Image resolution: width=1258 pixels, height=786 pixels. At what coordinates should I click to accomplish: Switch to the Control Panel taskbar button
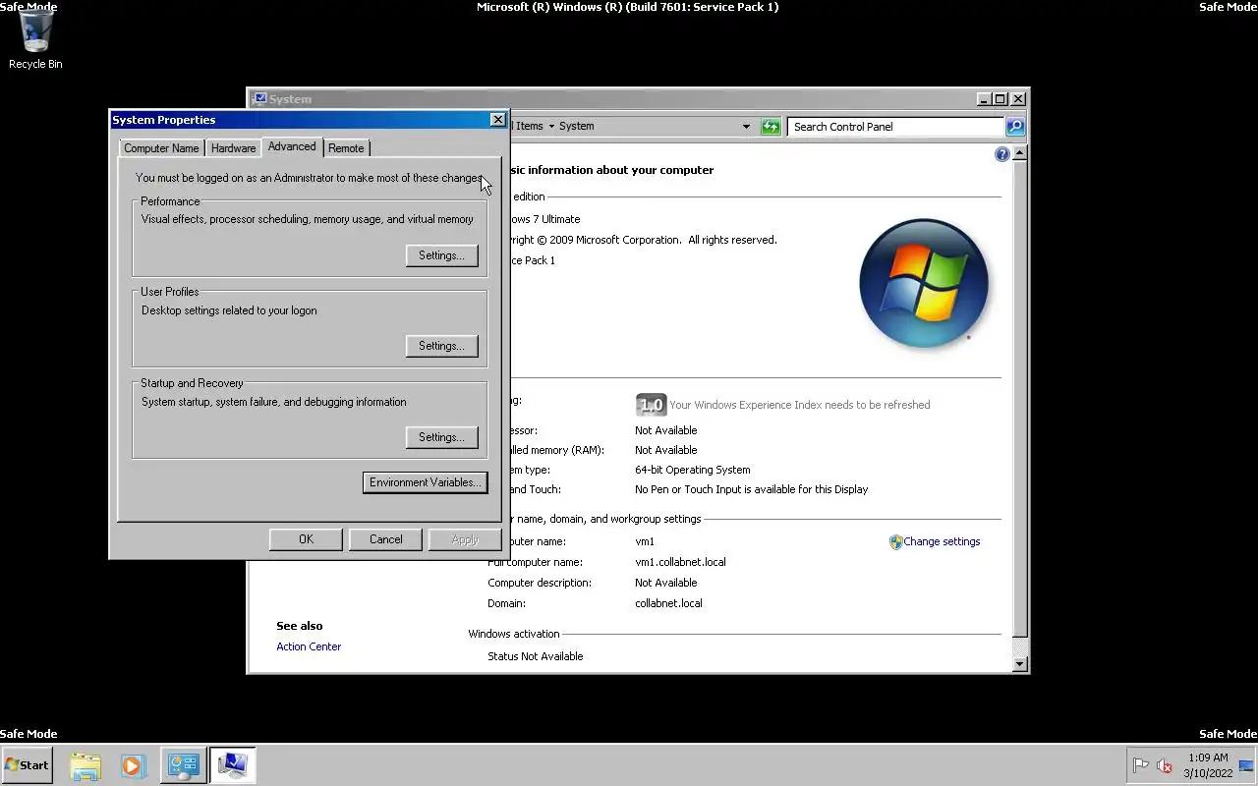coord(183,765)
